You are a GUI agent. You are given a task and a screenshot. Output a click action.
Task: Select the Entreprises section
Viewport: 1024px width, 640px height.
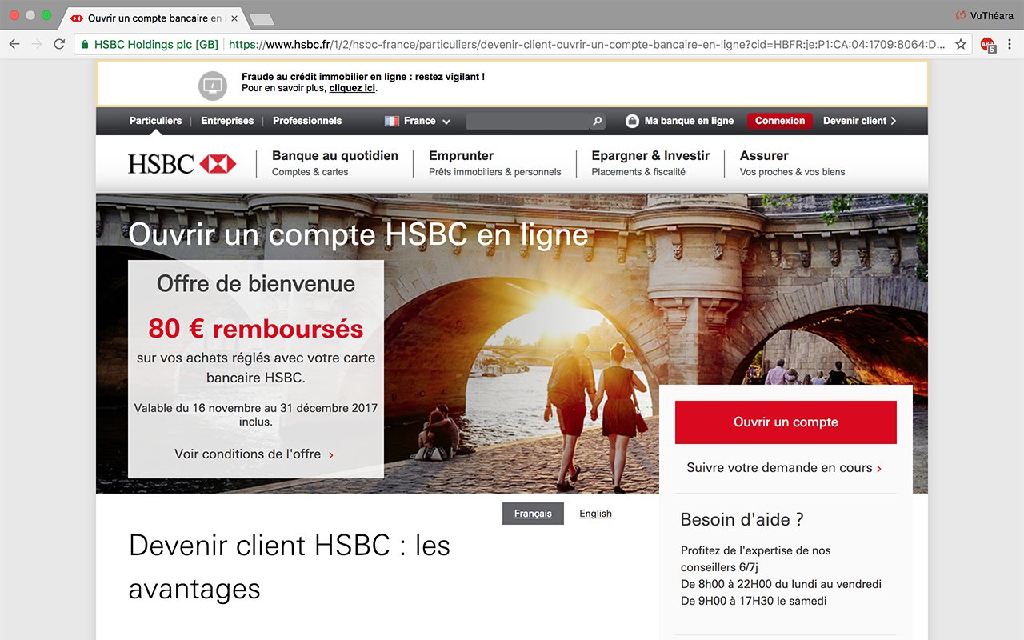[x=227, y=121]
